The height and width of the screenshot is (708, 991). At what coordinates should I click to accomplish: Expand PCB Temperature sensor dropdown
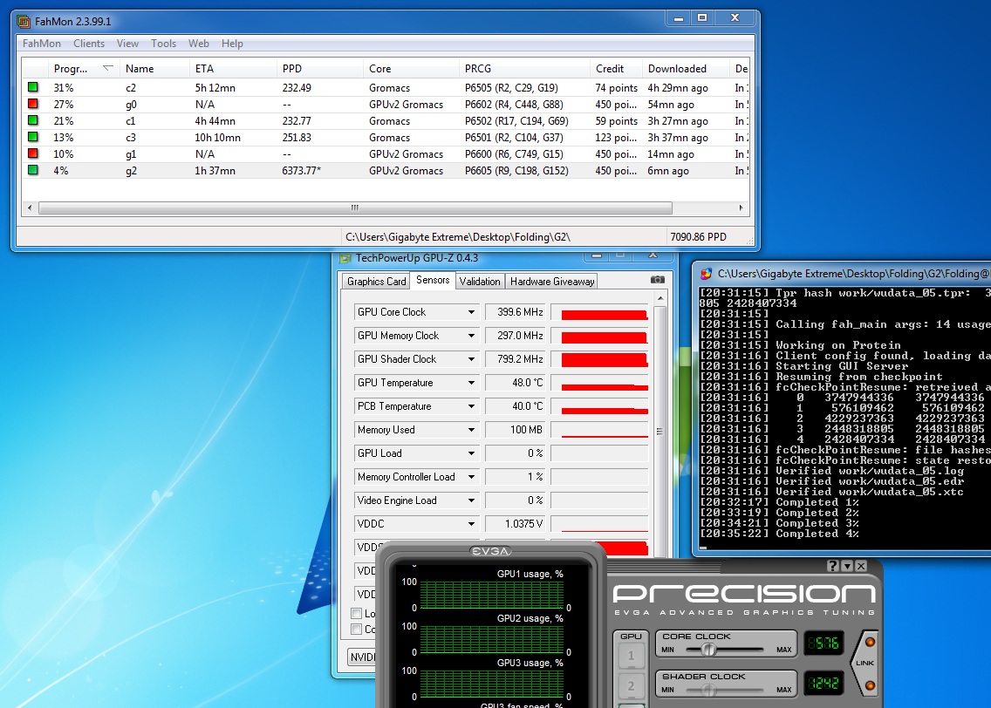pos(471,406)
